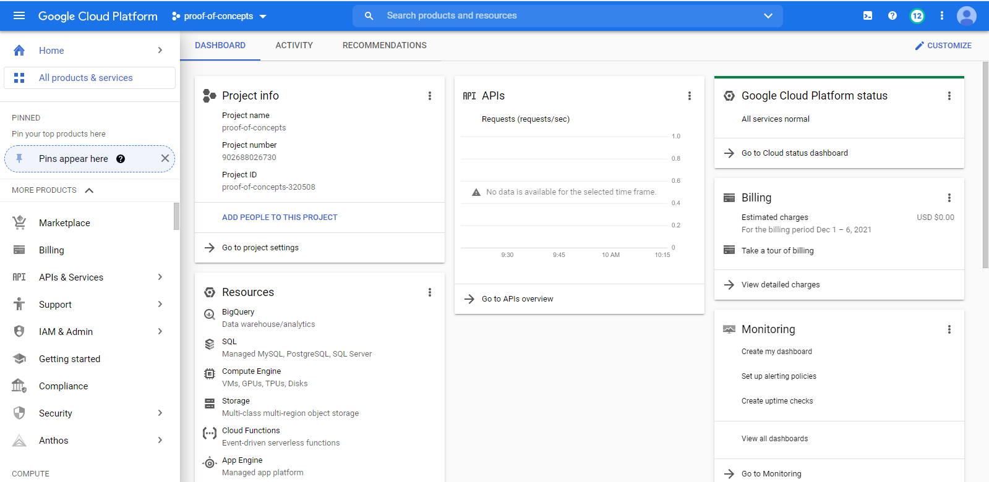Expand the Home submenu chevron

coord(160,50)
